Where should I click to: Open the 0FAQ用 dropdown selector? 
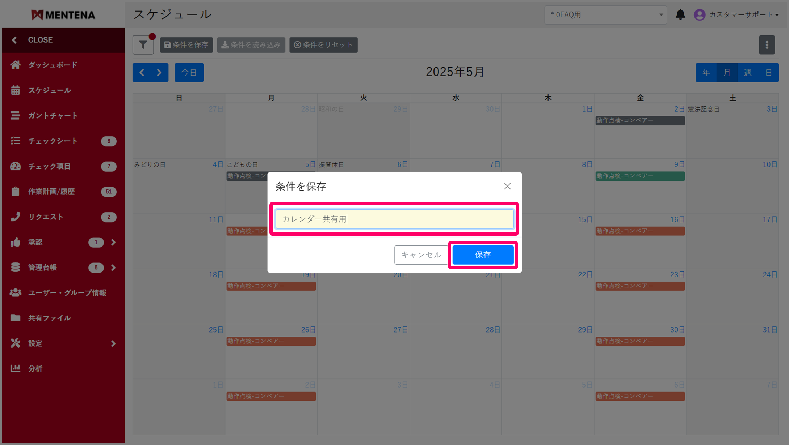(x=605, y=15)
